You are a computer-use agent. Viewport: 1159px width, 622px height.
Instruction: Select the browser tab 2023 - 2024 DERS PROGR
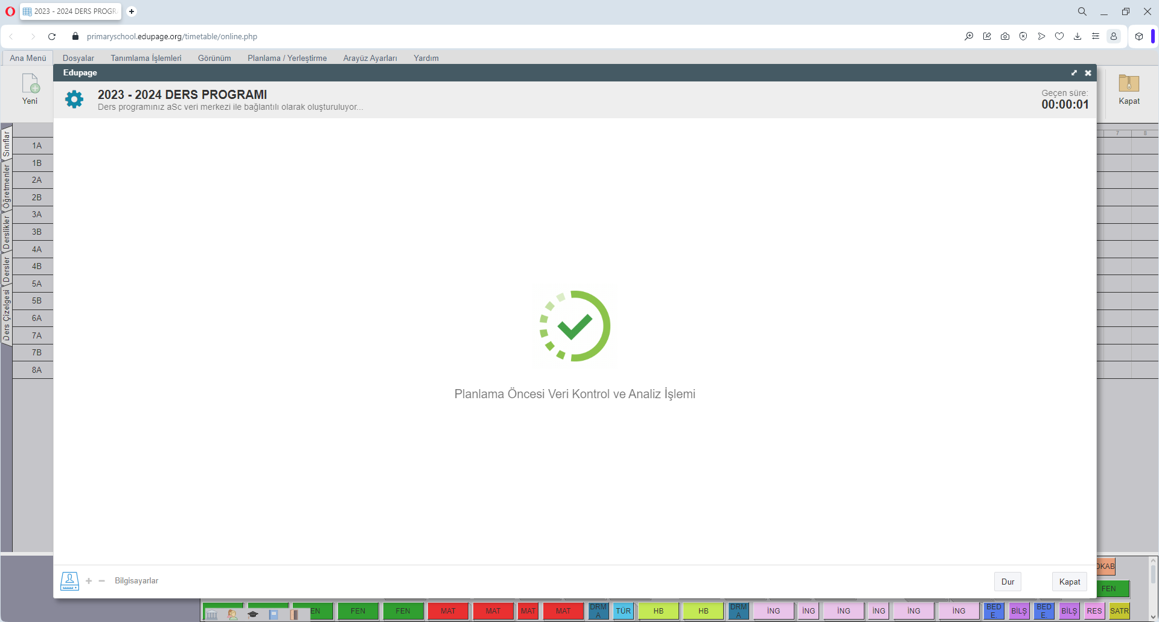71,11
